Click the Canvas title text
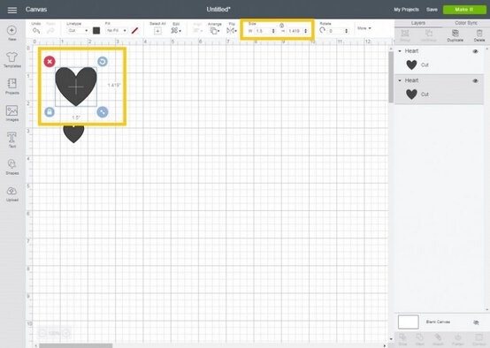 (36, 10)
